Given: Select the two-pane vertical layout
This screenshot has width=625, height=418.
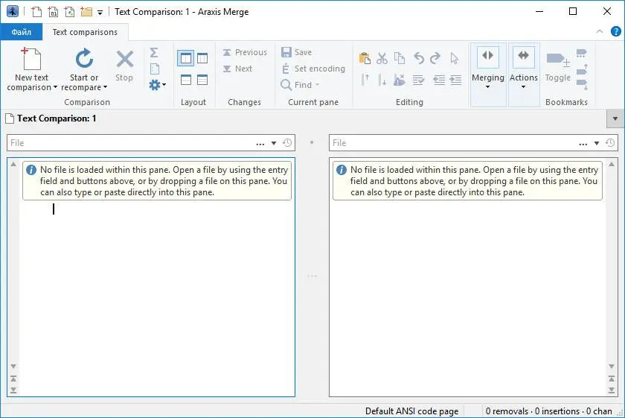Looking at the screenshot, I should [186, 58].
